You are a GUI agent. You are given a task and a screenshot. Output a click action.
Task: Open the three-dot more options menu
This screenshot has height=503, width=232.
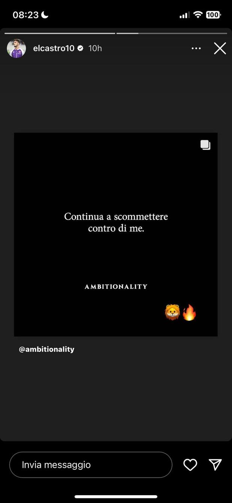(x=196, y=48)
